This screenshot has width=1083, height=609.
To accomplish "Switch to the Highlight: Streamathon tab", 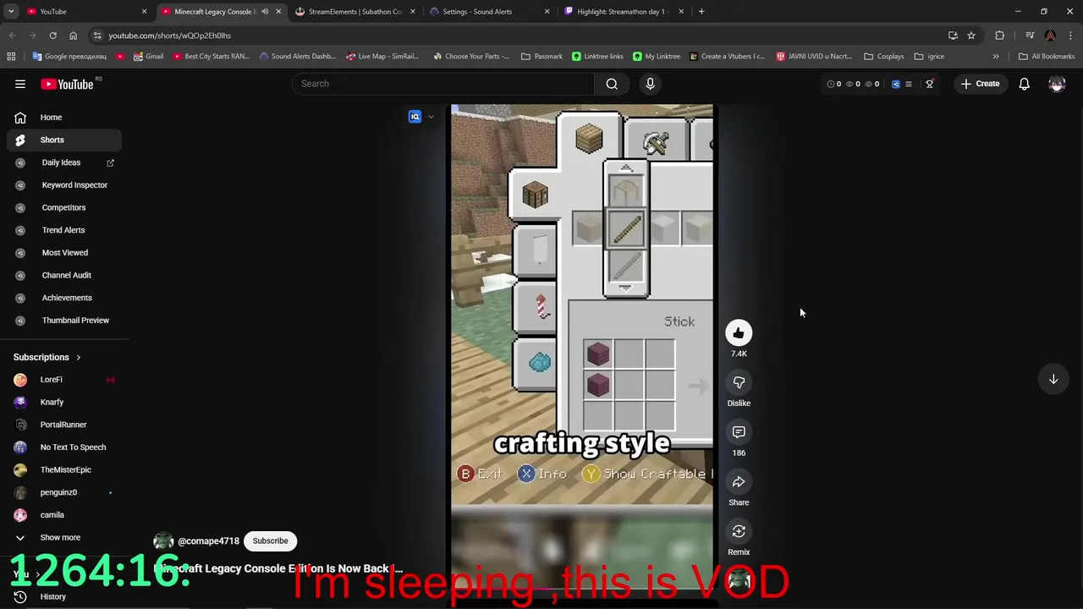I will tap(624, 12).
